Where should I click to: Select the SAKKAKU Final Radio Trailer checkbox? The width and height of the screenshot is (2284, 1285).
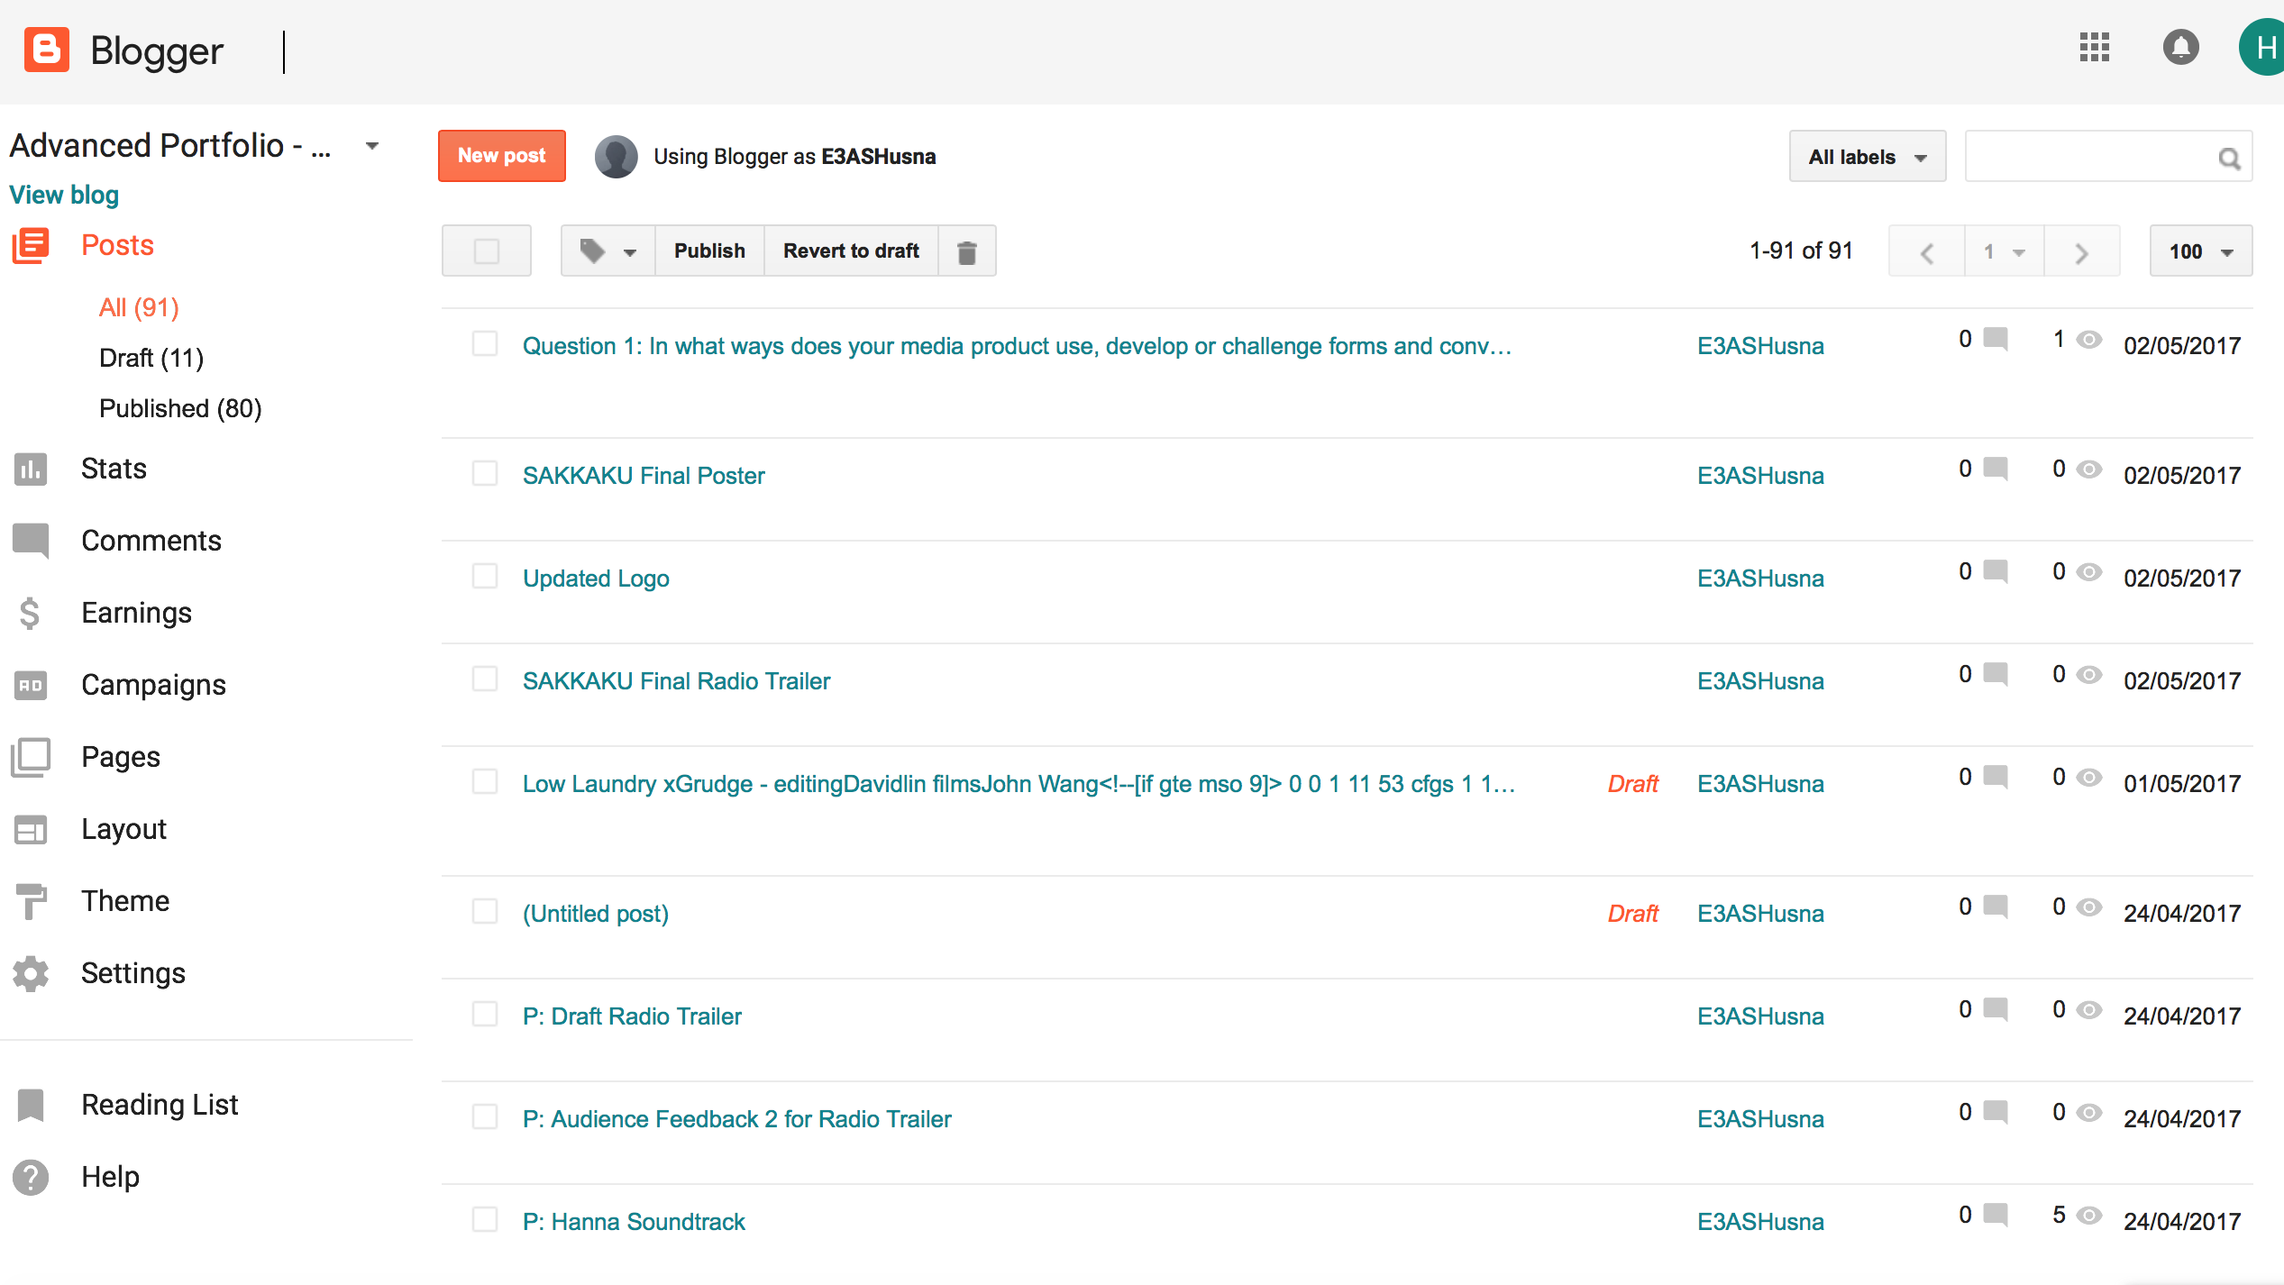coord(485,679)
